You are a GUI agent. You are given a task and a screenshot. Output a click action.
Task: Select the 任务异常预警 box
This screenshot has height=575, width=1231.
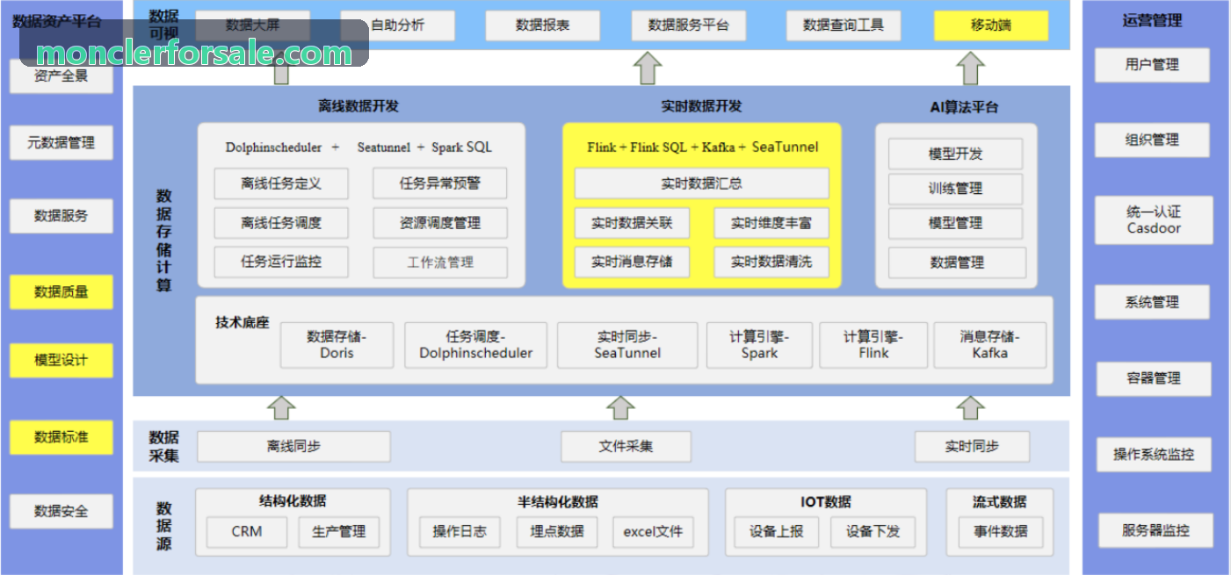440,183
